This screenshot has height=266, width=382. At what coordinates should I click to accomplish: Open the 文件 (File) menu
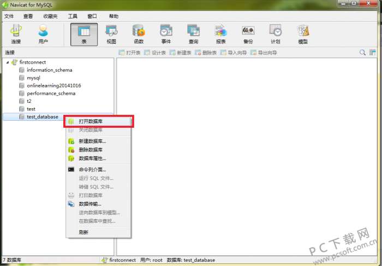click(x=9, y=16)
